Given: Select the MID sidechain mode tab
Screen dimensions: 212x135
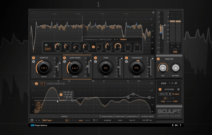Looking at the screenshot, I should (x=38, y=109).
